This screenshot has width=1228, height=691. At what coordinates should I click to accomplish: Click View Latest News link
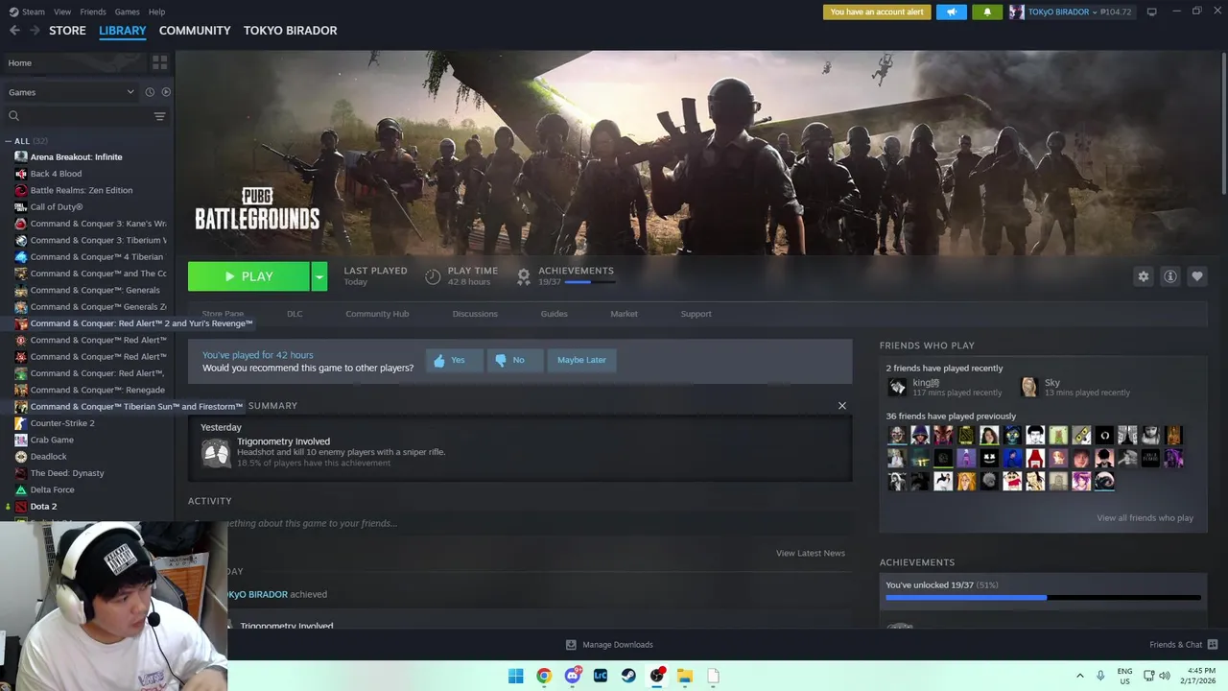click(x=811, y=554)
